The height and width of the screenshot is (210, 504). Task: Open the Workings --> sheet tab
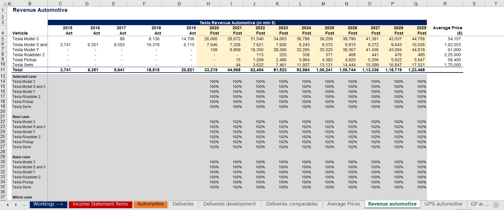[x=48, y=204]
